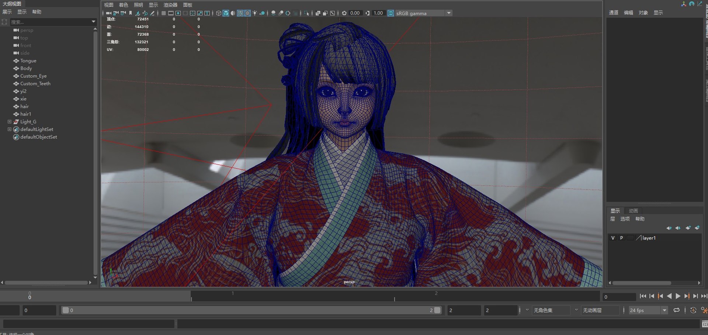Expand the defaultLightSet node
The height and width of the screenshot is (335, 708).
pyautogui.click(x=10, y=129)
